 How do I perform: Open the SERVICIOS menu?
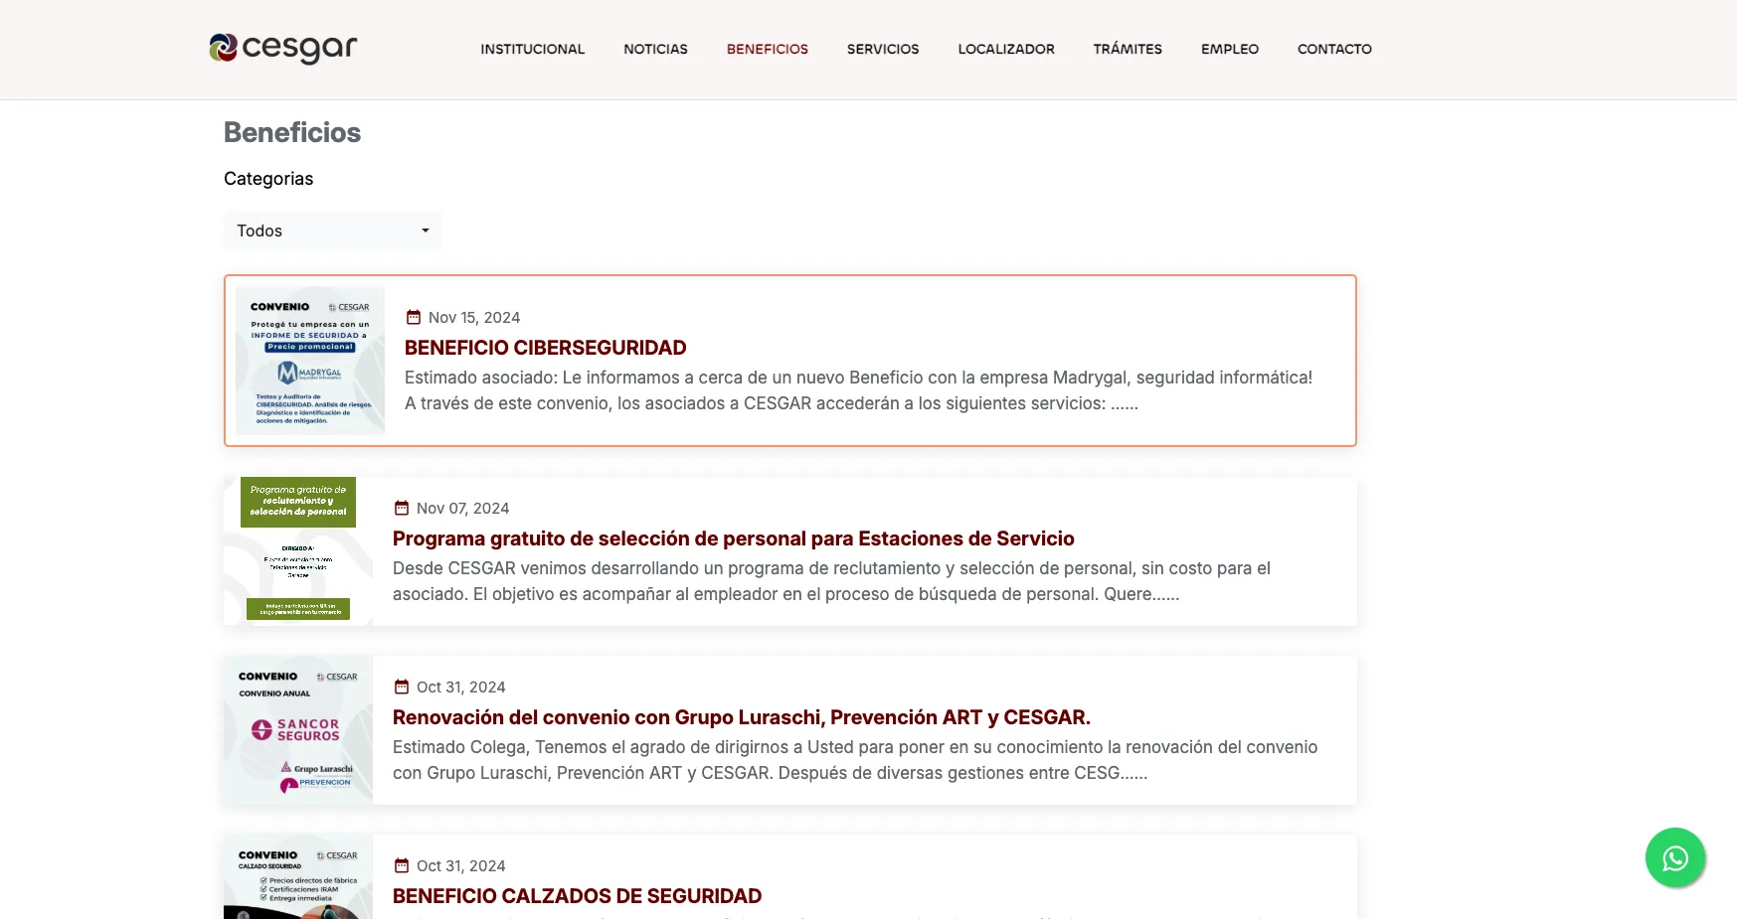tap(883, 49)
